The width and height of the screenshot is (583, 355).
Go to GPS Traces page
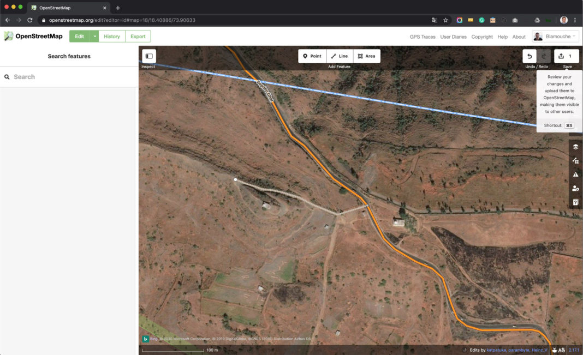423,37
